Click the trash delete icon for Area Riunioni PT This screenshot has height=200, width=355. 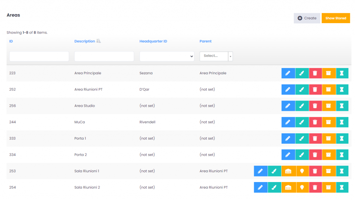click(x=315, y=89)
